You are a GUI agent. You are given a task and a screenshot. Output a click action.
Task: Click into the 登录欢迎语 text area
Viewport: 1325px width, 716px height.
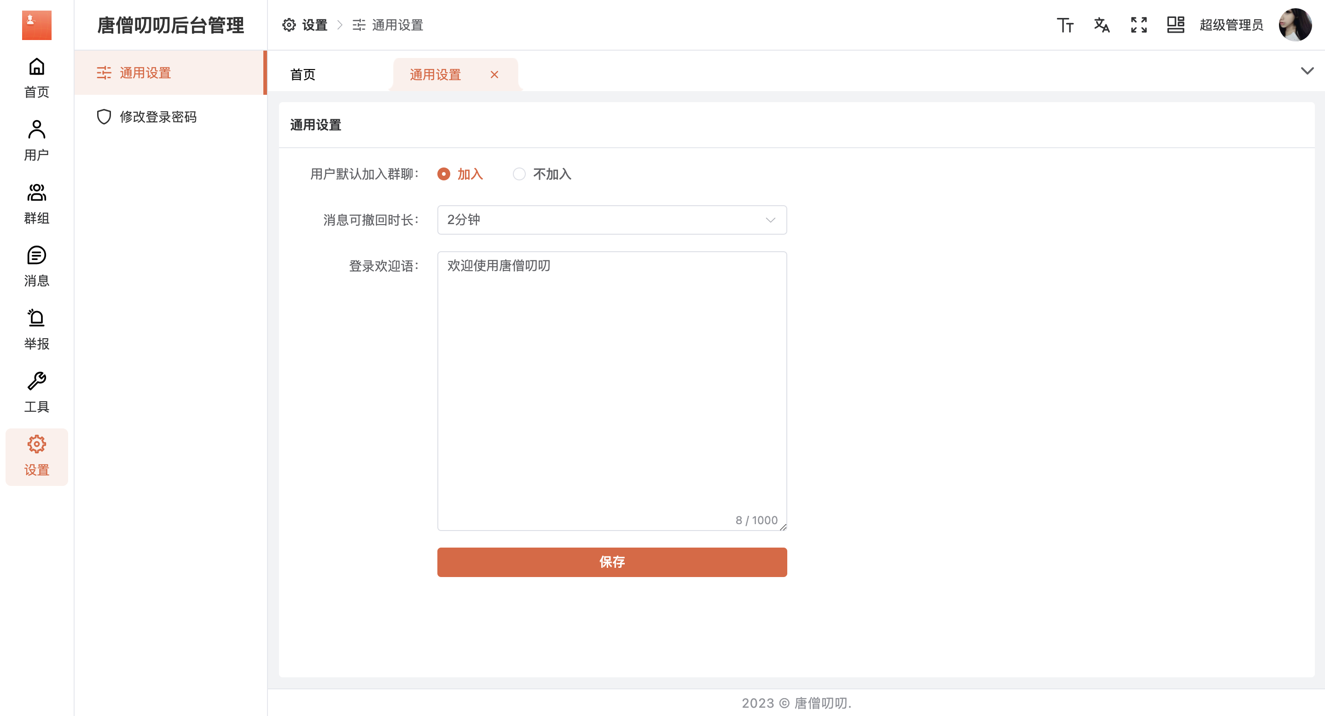tap(612, 391)
